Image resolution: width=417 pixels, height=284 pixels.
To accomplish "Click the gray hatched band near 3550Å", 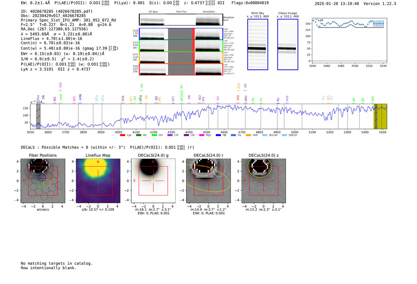I will [x=38, y=117].
